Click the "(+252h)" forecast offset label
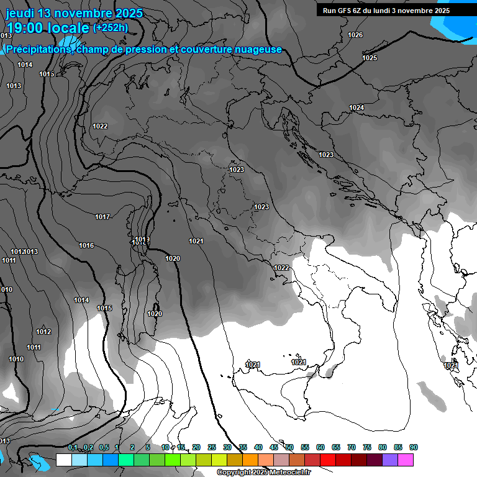This screenshot has width=477, height=477. [x=111, y=28]
